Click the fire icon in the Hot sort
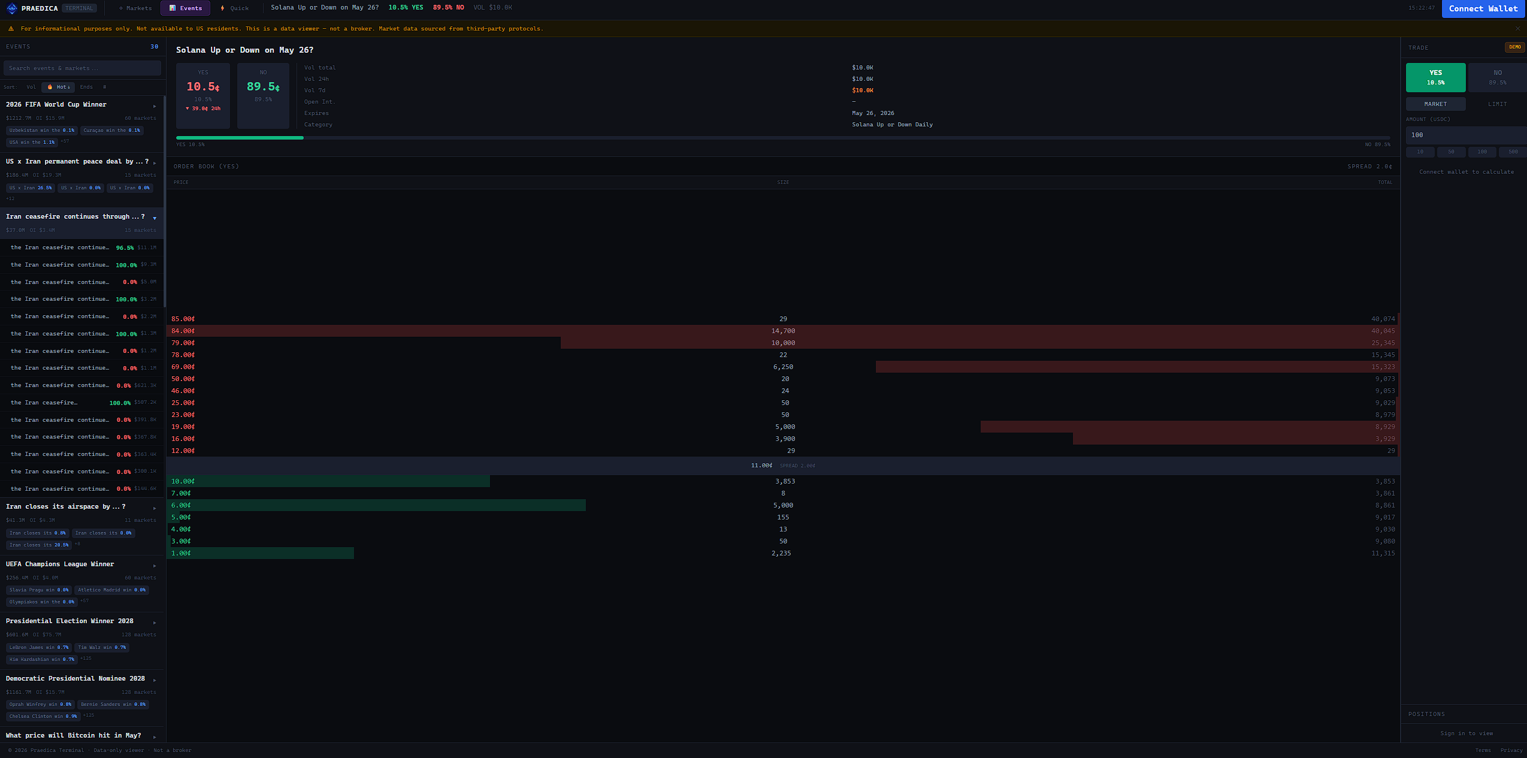The height and width of the screenshot is (758, 1527). [x=50, y=87]
